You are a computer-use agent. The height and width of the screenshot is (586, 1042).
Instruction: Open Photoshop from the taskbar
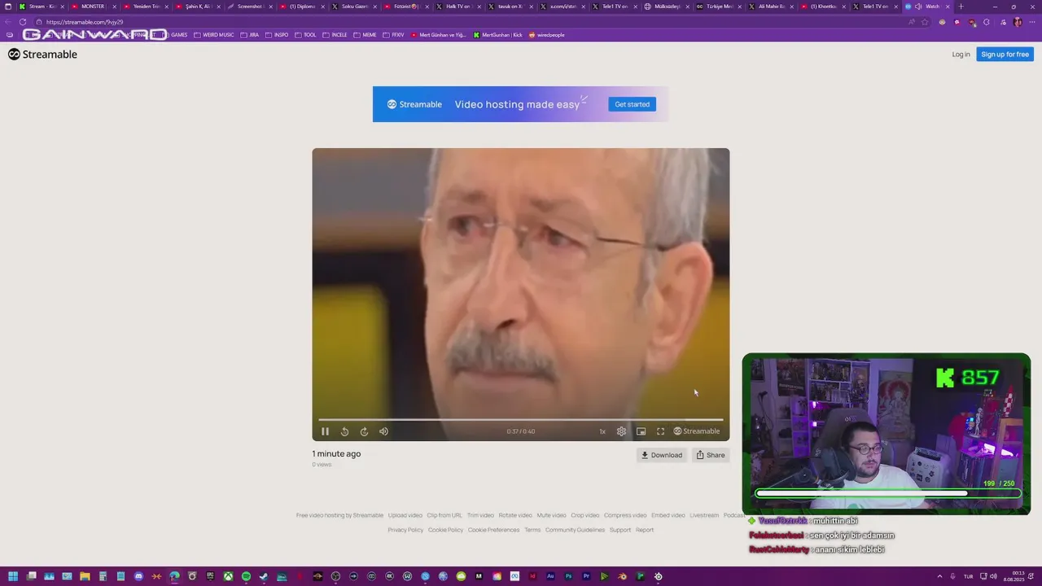tap(568, 576)
